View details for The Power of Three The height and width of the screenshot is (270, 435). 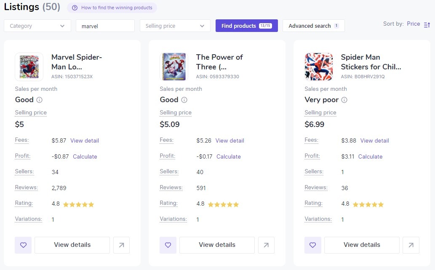click(217, 245)
